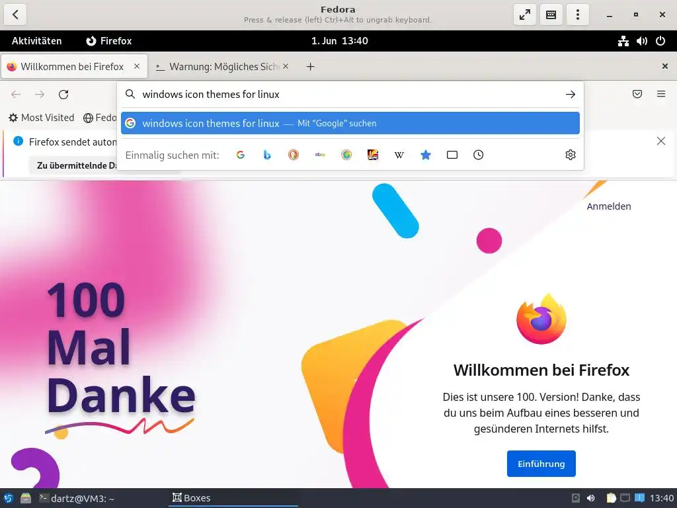Open the file manager from the taskbar

tap(26, 498)
